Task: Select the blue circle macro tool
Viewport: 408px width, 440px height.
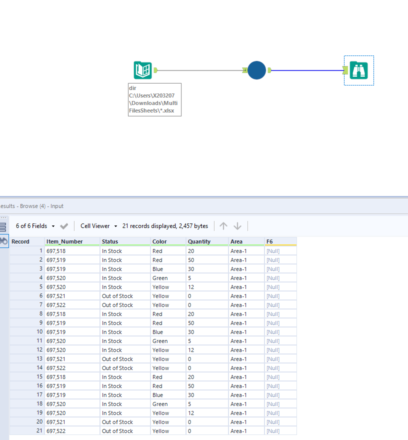Action: click(256, 70)
